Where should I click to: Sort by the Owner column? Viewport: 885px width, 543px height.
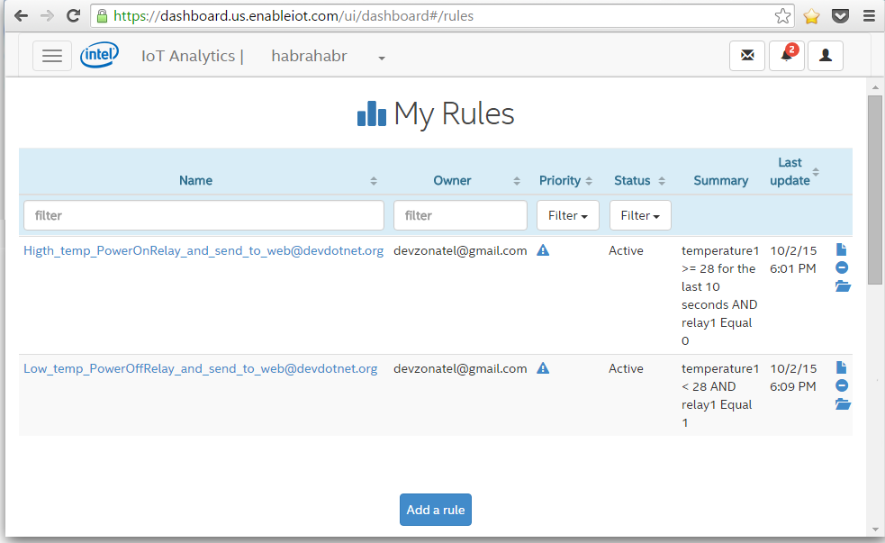[x=517, y=181]
